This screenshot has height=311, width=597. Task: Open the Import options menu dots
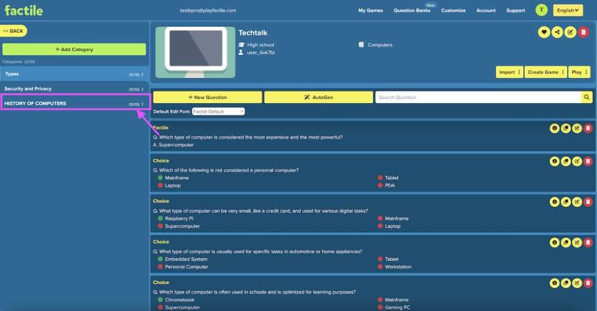tap(519, 72)
